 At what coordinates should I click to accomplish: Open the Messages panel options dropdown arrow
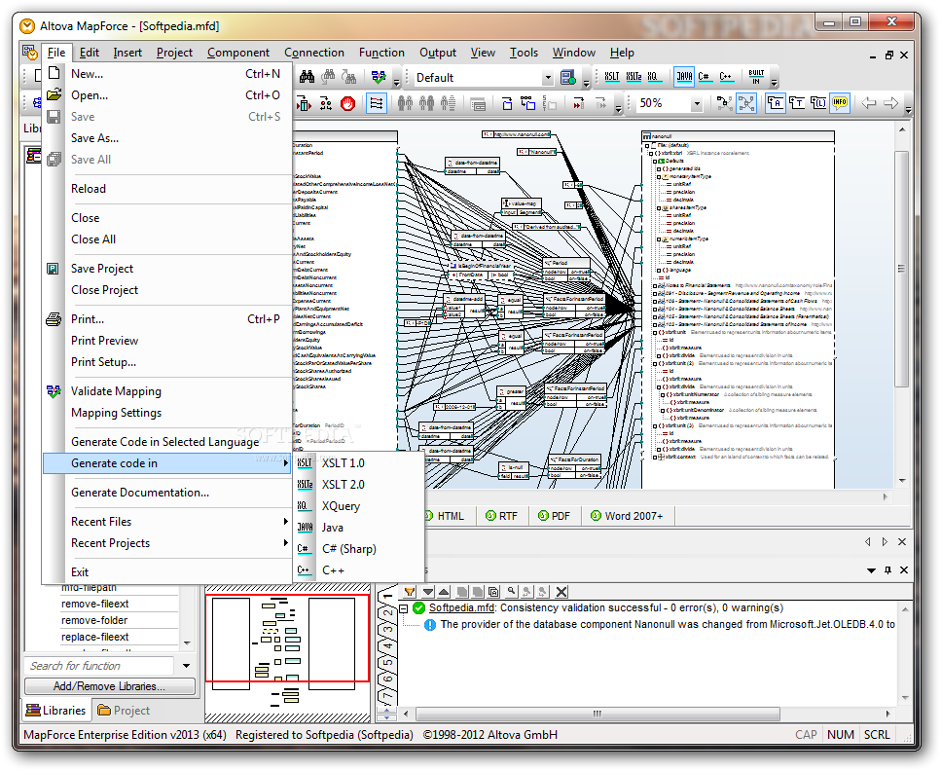871,570
